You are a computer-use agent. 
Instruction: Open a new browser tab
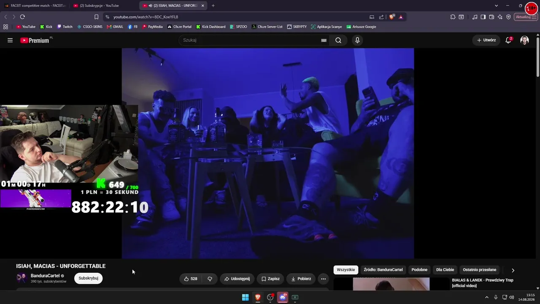(x=213, y=5)
